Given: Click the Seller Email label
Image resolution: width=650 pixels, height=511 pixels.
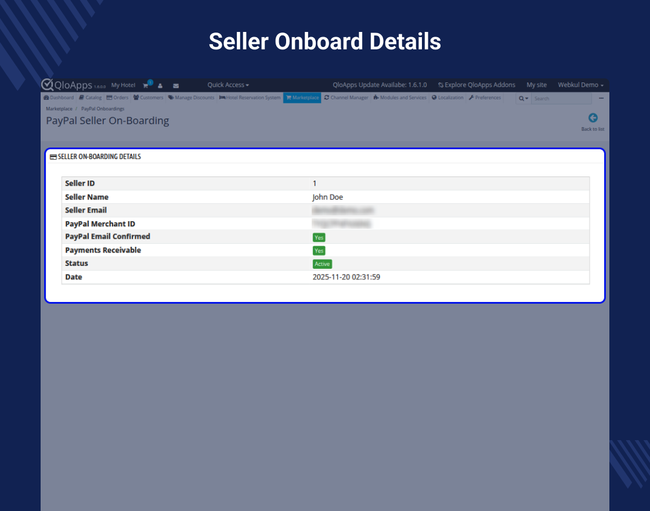Looking at the screenshot, I should point(86,210).
